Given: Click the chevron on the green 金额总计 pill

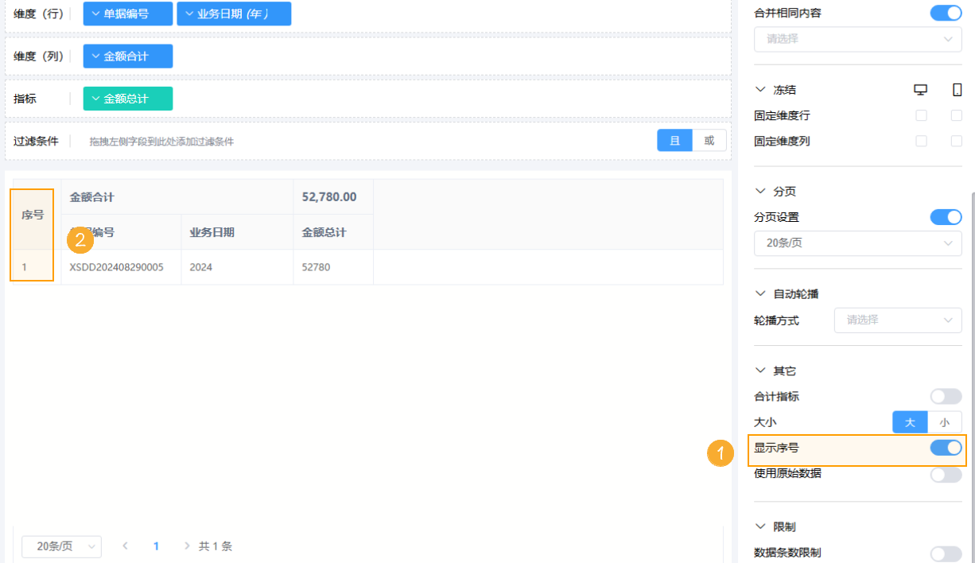Looking at the screenshot, I should click(x=95, y=99).
